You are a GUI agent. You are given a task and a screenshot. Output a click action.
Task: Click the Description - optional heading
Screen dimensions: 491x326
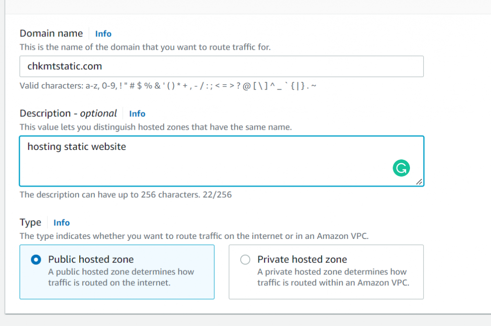coord(67,113)
